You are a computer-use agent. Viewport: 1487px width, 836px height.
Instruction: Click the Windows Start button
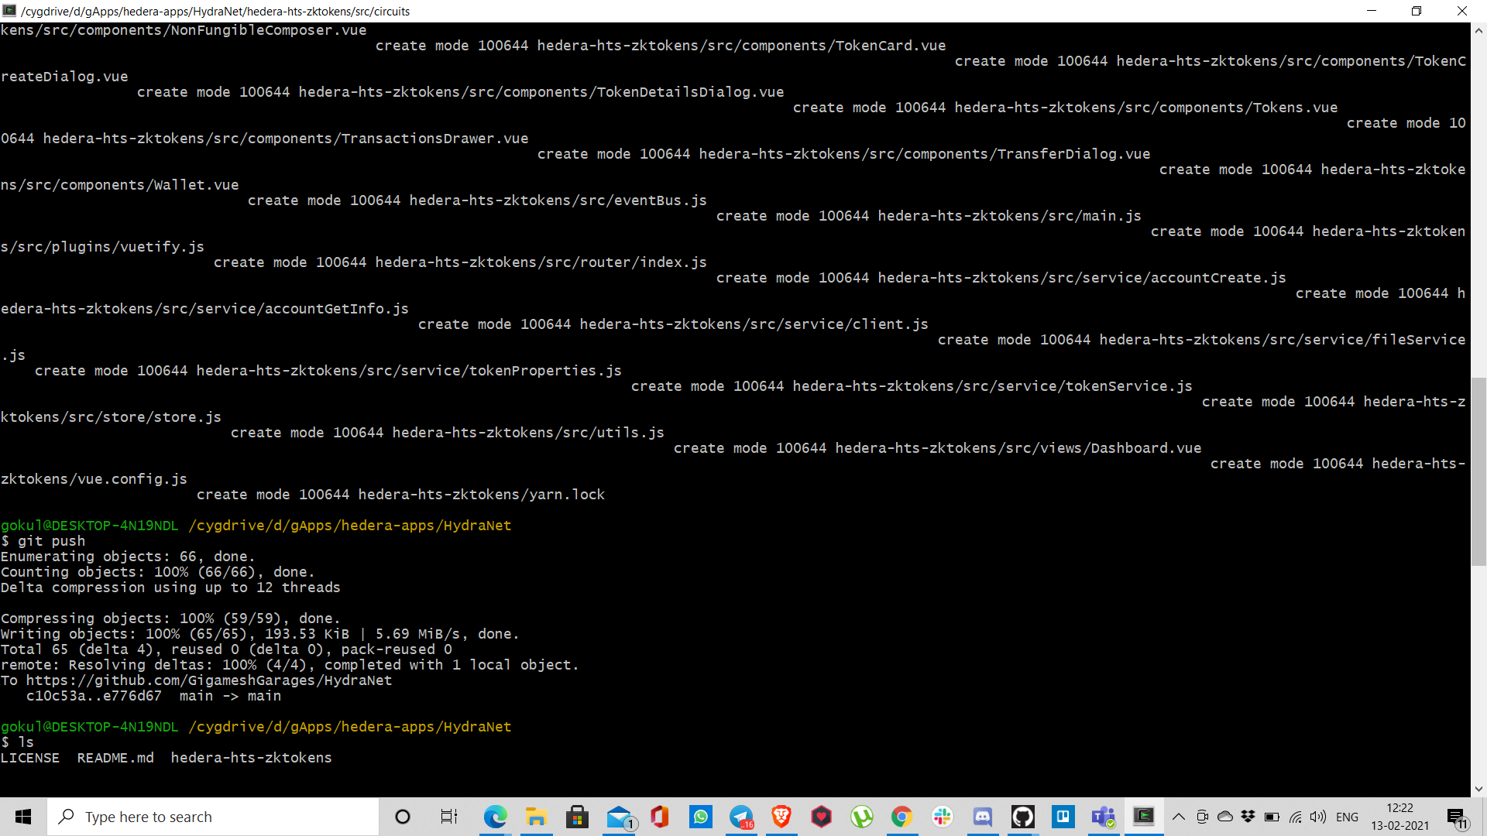[x=23, y=817]
